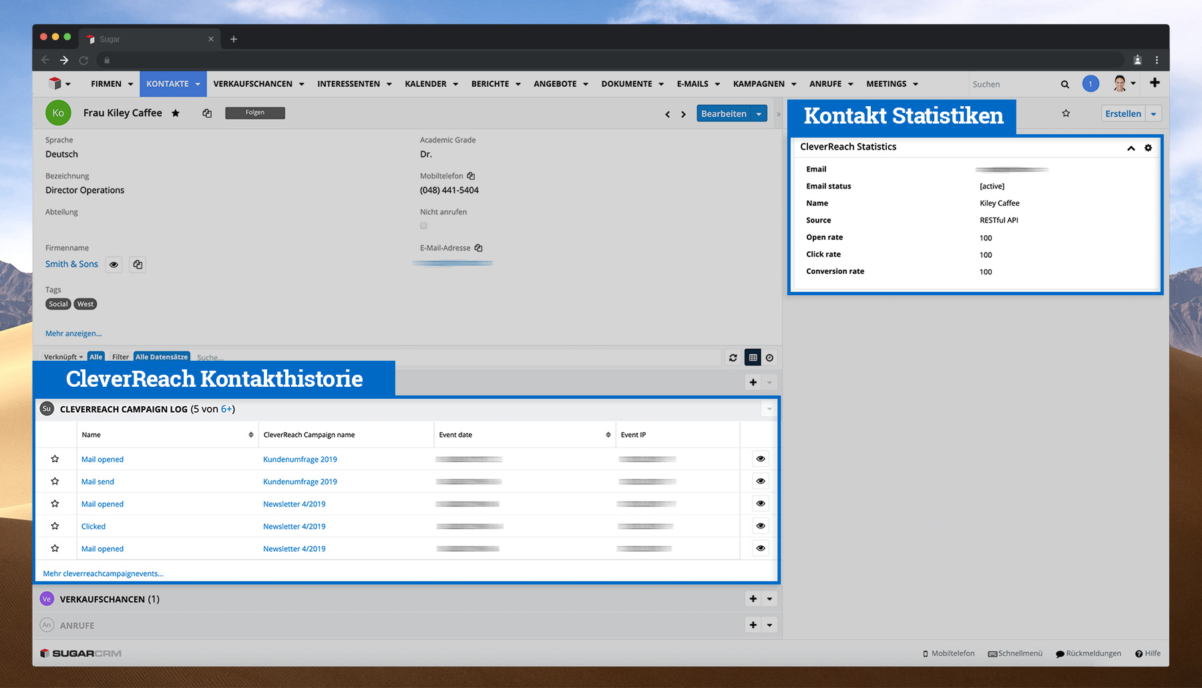Click the favorite star next to Kiley Caffee

176,114
